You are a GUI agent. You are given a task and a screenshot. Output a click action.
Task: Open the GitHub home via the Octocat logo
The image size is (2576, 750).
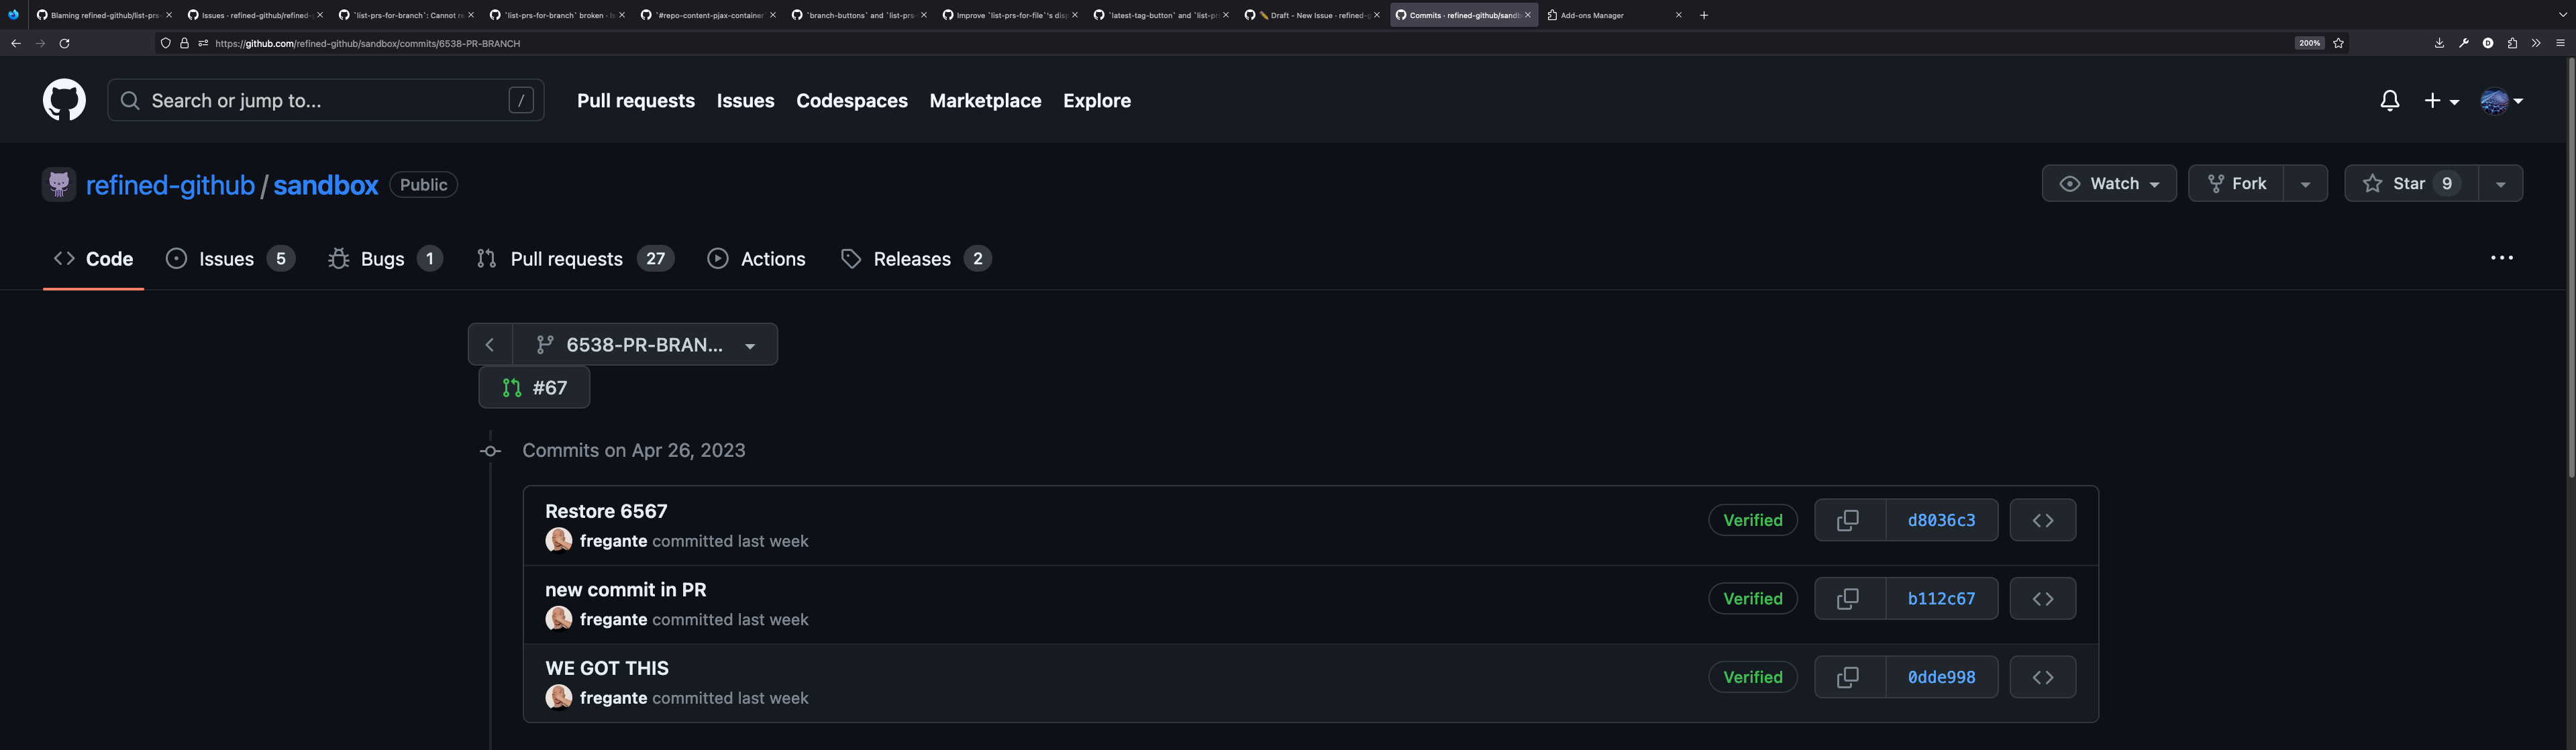[x=64, y=100]
